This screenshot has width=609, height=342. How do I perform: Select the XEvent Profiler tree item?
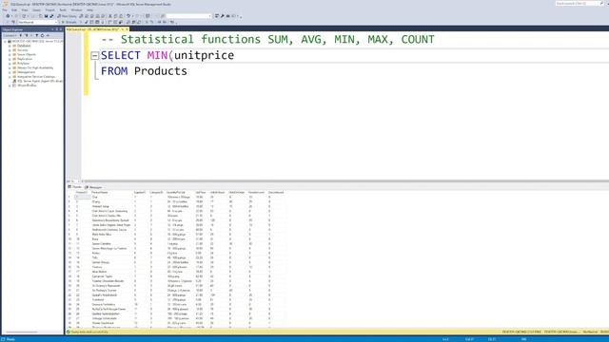tap(27, 85)
